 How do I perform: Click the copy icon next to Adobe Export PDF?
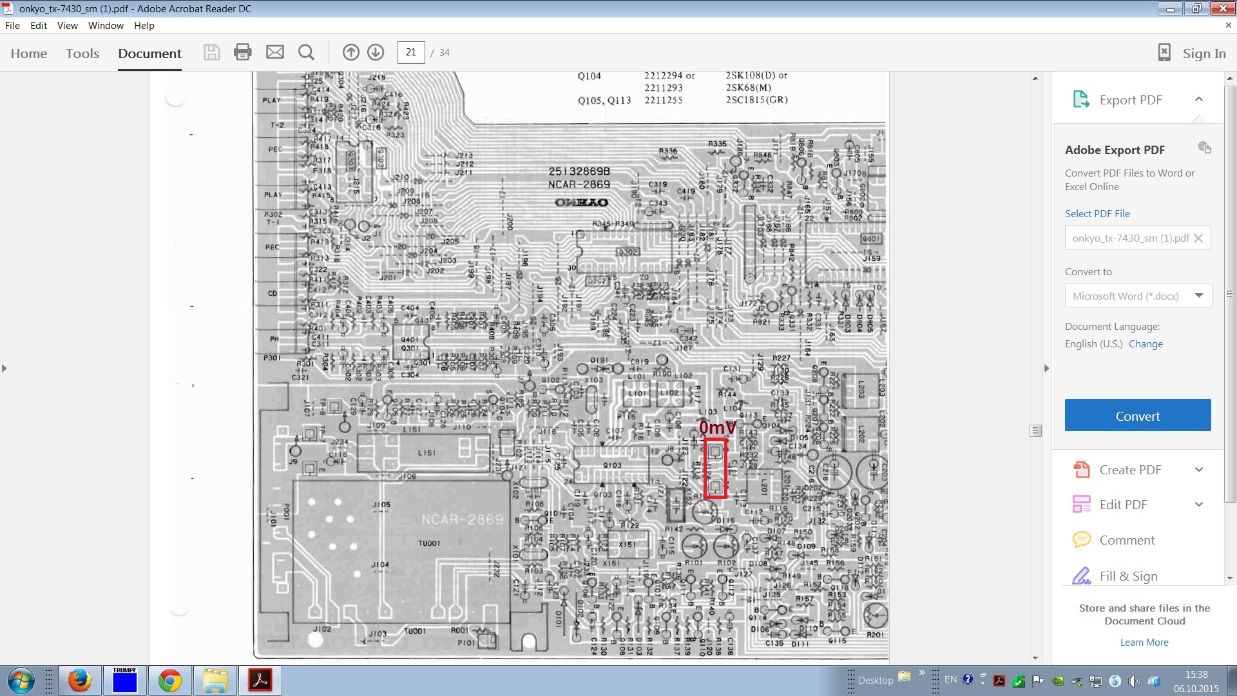pos(1205,148)
